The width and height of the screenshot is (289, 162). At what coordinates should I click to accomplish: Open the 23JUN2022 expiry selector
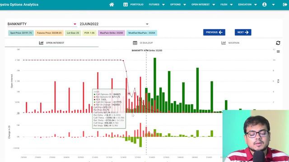click(114, 24)
